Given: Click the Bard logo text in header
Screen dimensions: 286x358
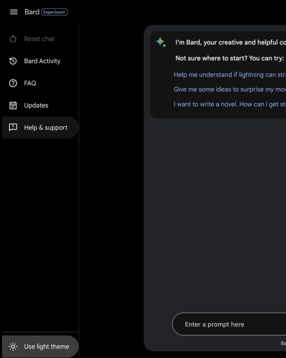Looking at the screenshot, I should 32,12.
